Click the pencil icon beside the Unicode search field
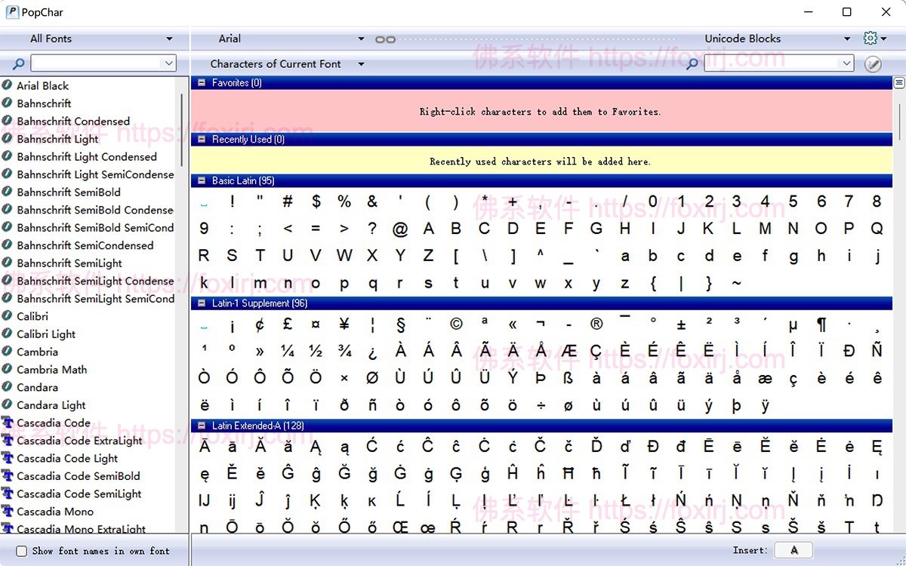Image resolution: width=906 pixels, height=566 pixels. coord(873,63)
